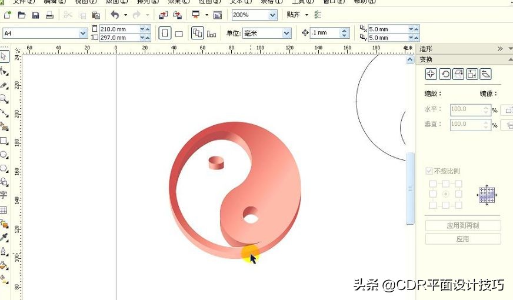Click the 应用到再制 button
Image resolution: width=513 pixels, height=300 pixels.
(x=463, y=226)
